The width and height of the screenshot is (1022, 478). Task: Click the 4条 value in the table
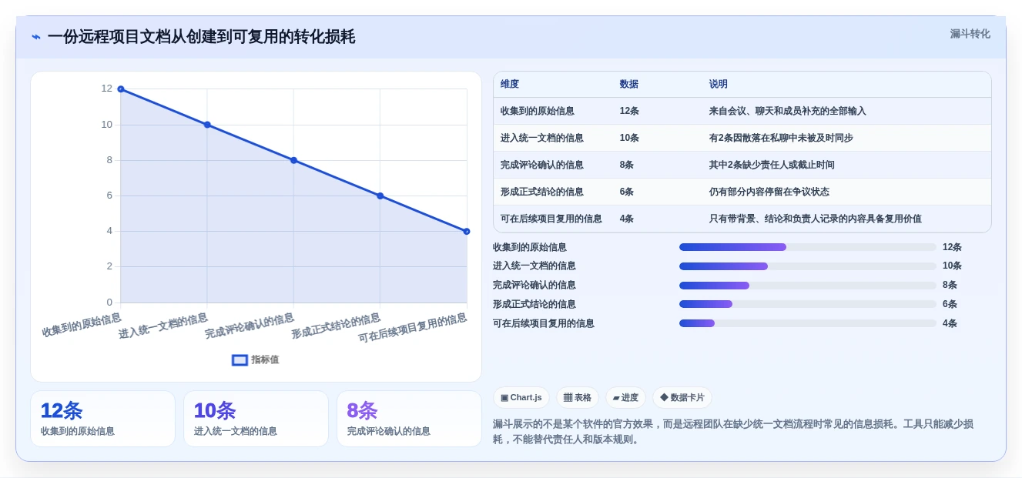click(x=627, y=219)
